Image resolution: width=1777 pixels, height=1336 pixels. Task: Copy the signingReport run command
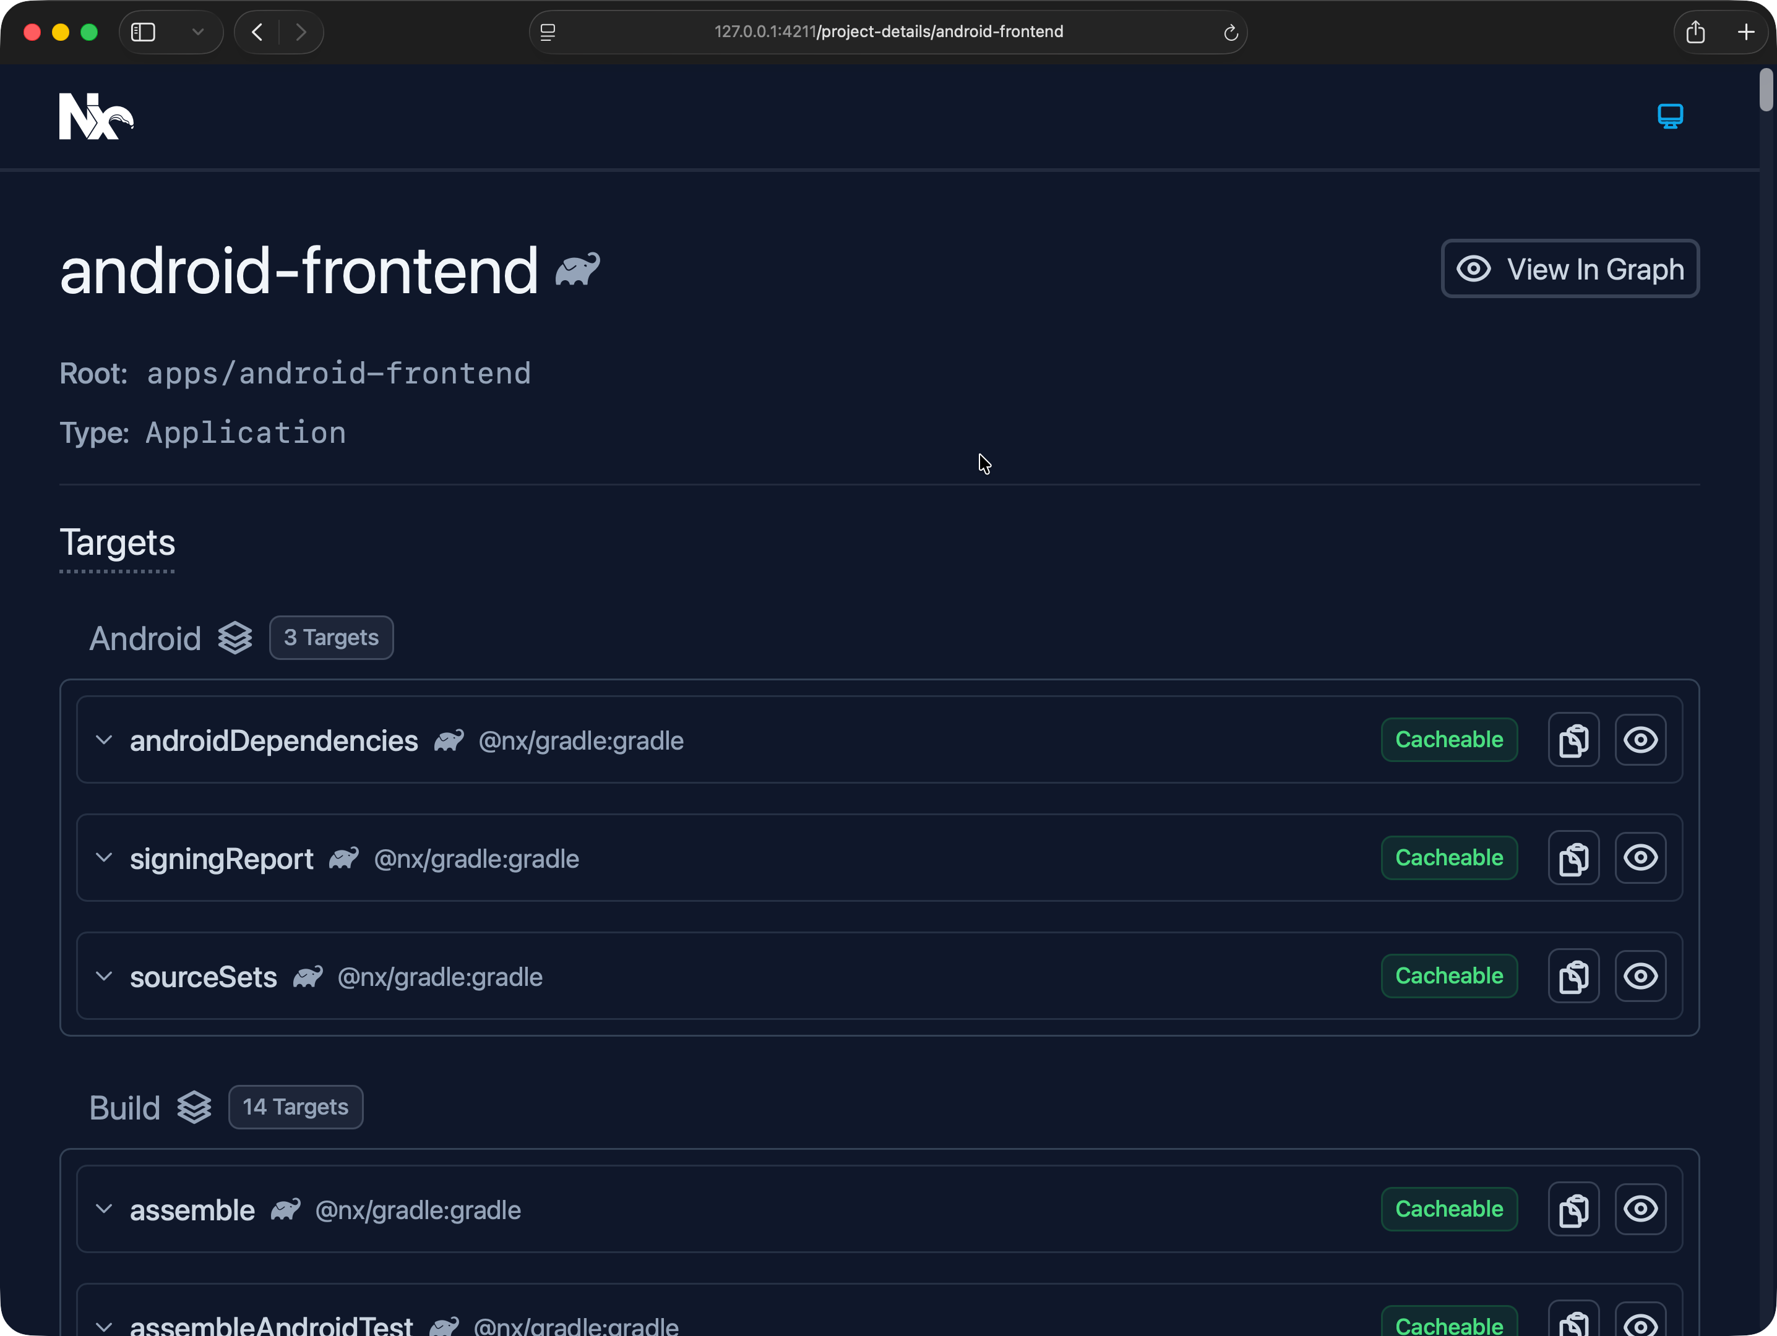(x=1573, y=857)
